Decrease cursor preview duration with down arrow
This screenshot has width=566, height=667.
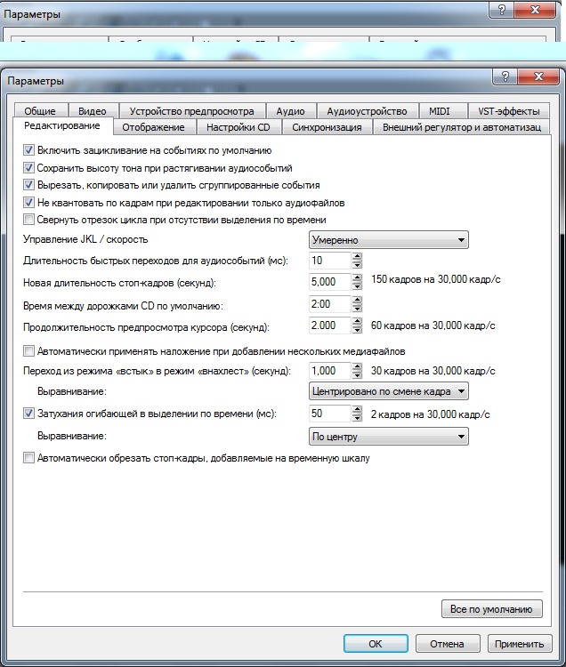(x=357, y=330)
